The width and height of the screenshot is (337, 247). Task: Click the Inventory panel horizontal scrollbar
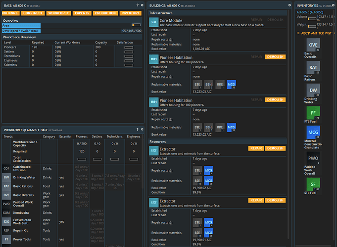click(313, 246)
